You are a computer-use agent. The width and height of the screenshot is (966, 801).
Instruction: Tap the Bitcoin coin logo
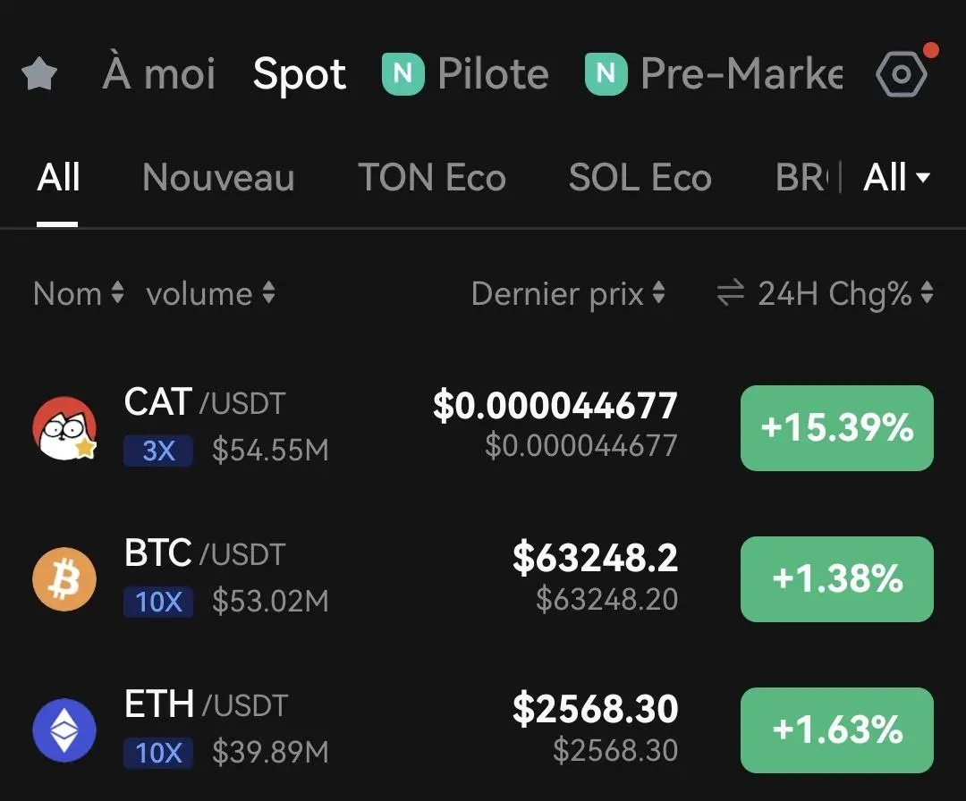[x=64, y=578]
